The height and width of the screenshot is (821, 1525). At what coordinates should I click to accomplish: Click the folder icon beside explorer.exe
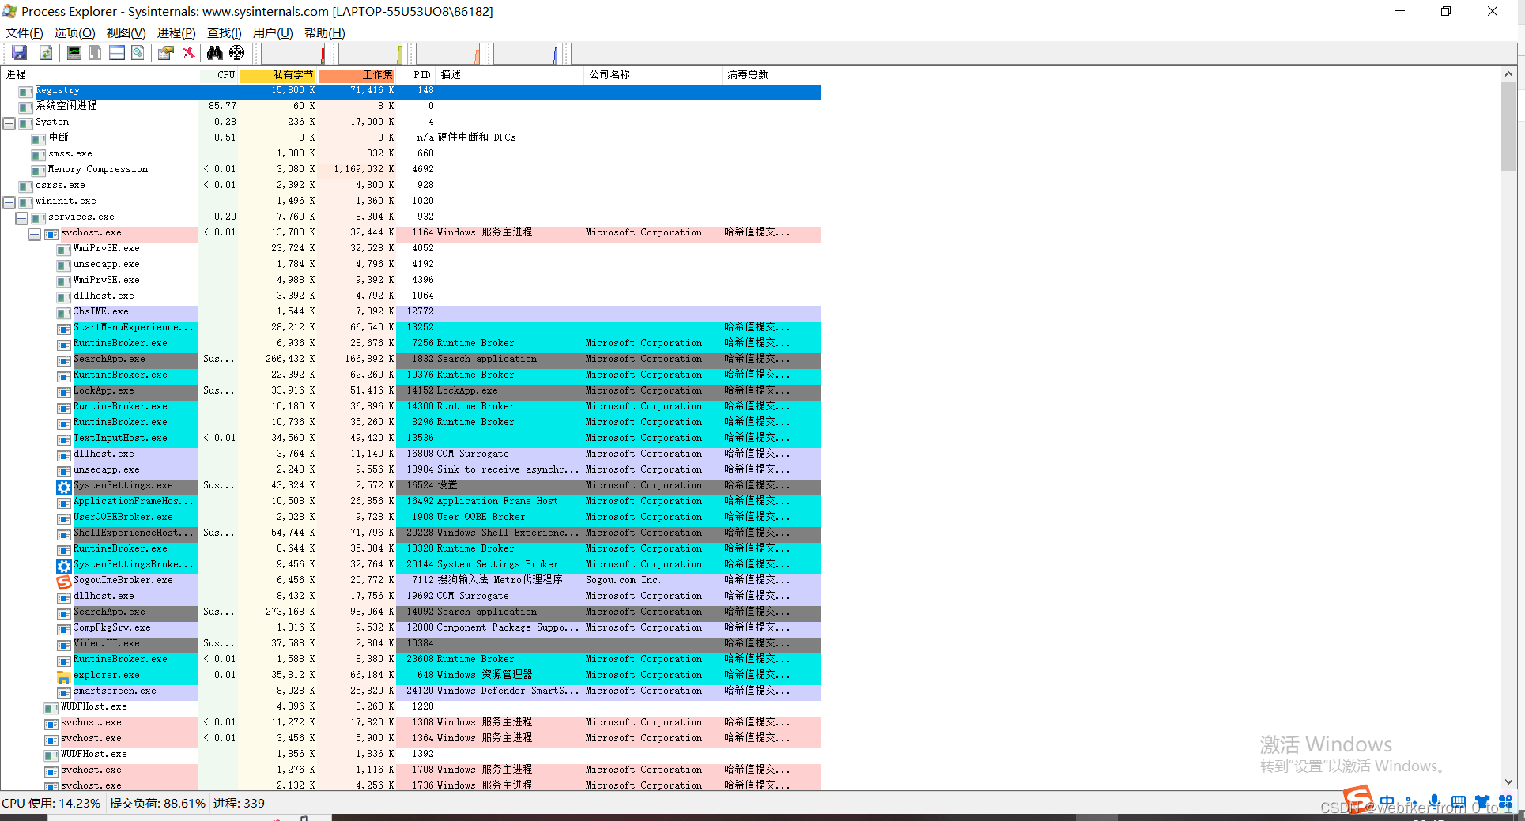[x=64, y=676]
